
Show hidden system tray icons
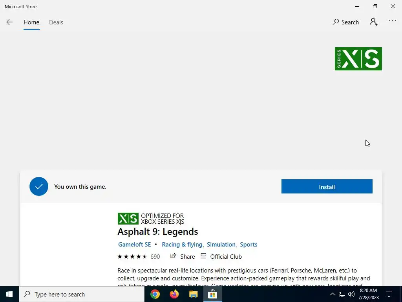332,294
